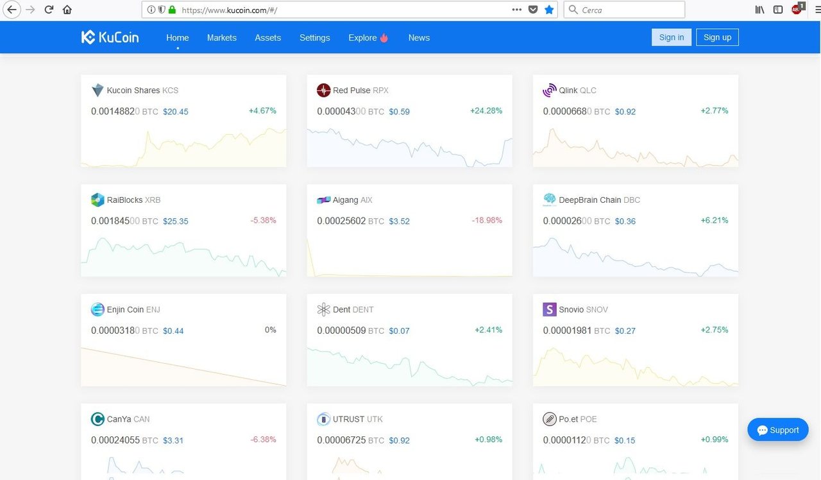This screenshot has width=821, height=480.
Task: Click the RaiBlocks price chart
Action: coord(183,257)
